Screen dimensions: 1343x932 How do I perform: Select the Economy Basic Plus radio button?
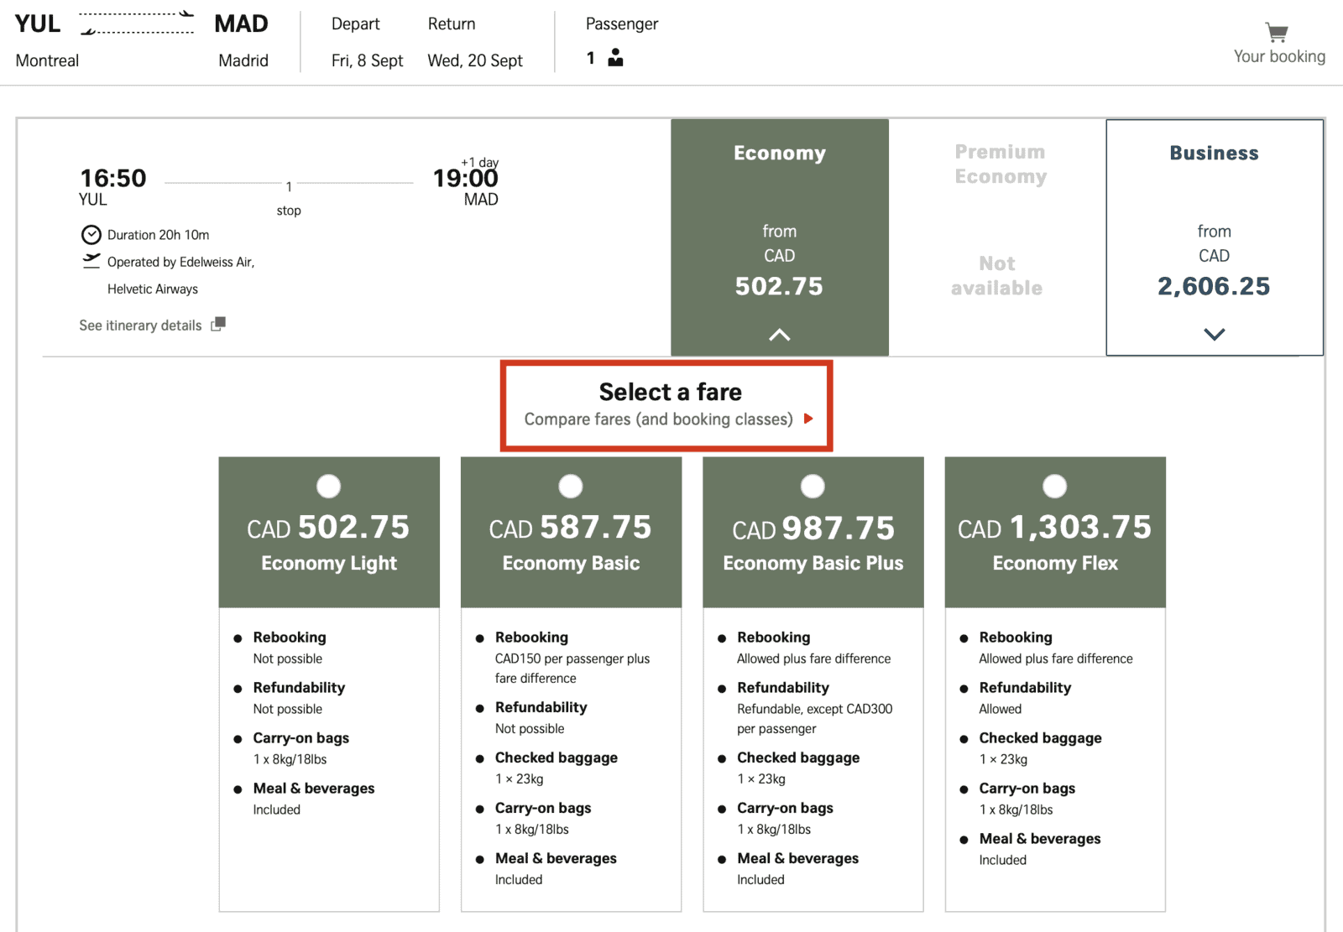[x=812, y=486]
